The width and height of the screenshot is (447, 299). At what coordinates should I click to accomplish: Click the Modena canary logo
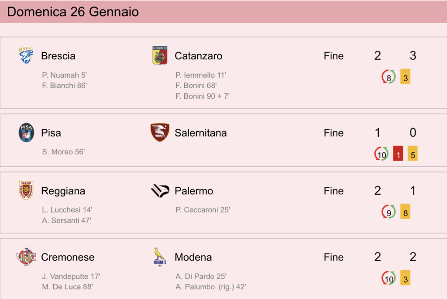[x=160, y=257]
